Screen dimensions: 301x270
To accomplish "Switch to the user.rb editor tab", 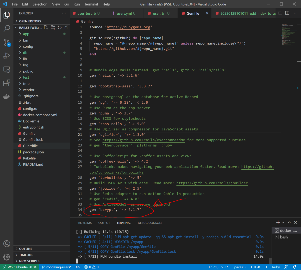I will [158, 13].
